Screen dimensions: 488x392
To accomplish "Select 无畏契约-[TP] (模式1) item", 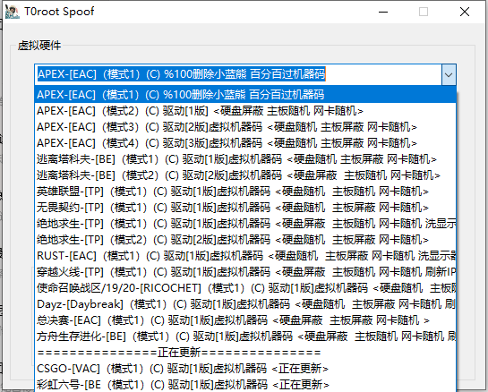I will [245, 208].
